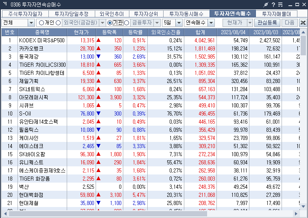Switch to the 주식투자자일자 tab
Image resolution: width=308 pixels, height=218 pixels.
pyautogui.click(x=25, y=14)
